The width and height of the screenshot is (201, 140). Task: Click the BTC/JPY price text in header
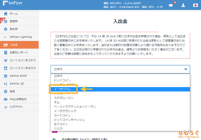[122, 3]
